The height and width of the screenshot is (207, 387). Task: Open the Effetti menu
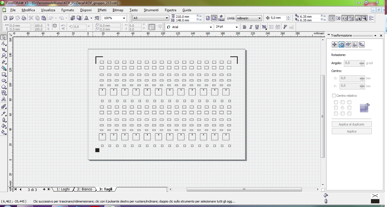102,10
